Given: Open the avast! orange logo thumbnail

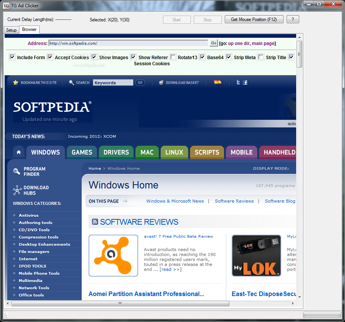Looking at the screenshot, I should [113, 255].
